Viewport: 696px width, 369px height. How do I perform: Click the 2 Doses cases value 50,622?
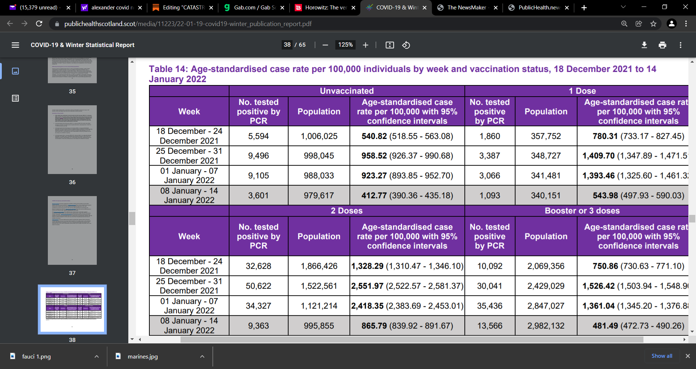pyautogui.click(x=258, y=286)
